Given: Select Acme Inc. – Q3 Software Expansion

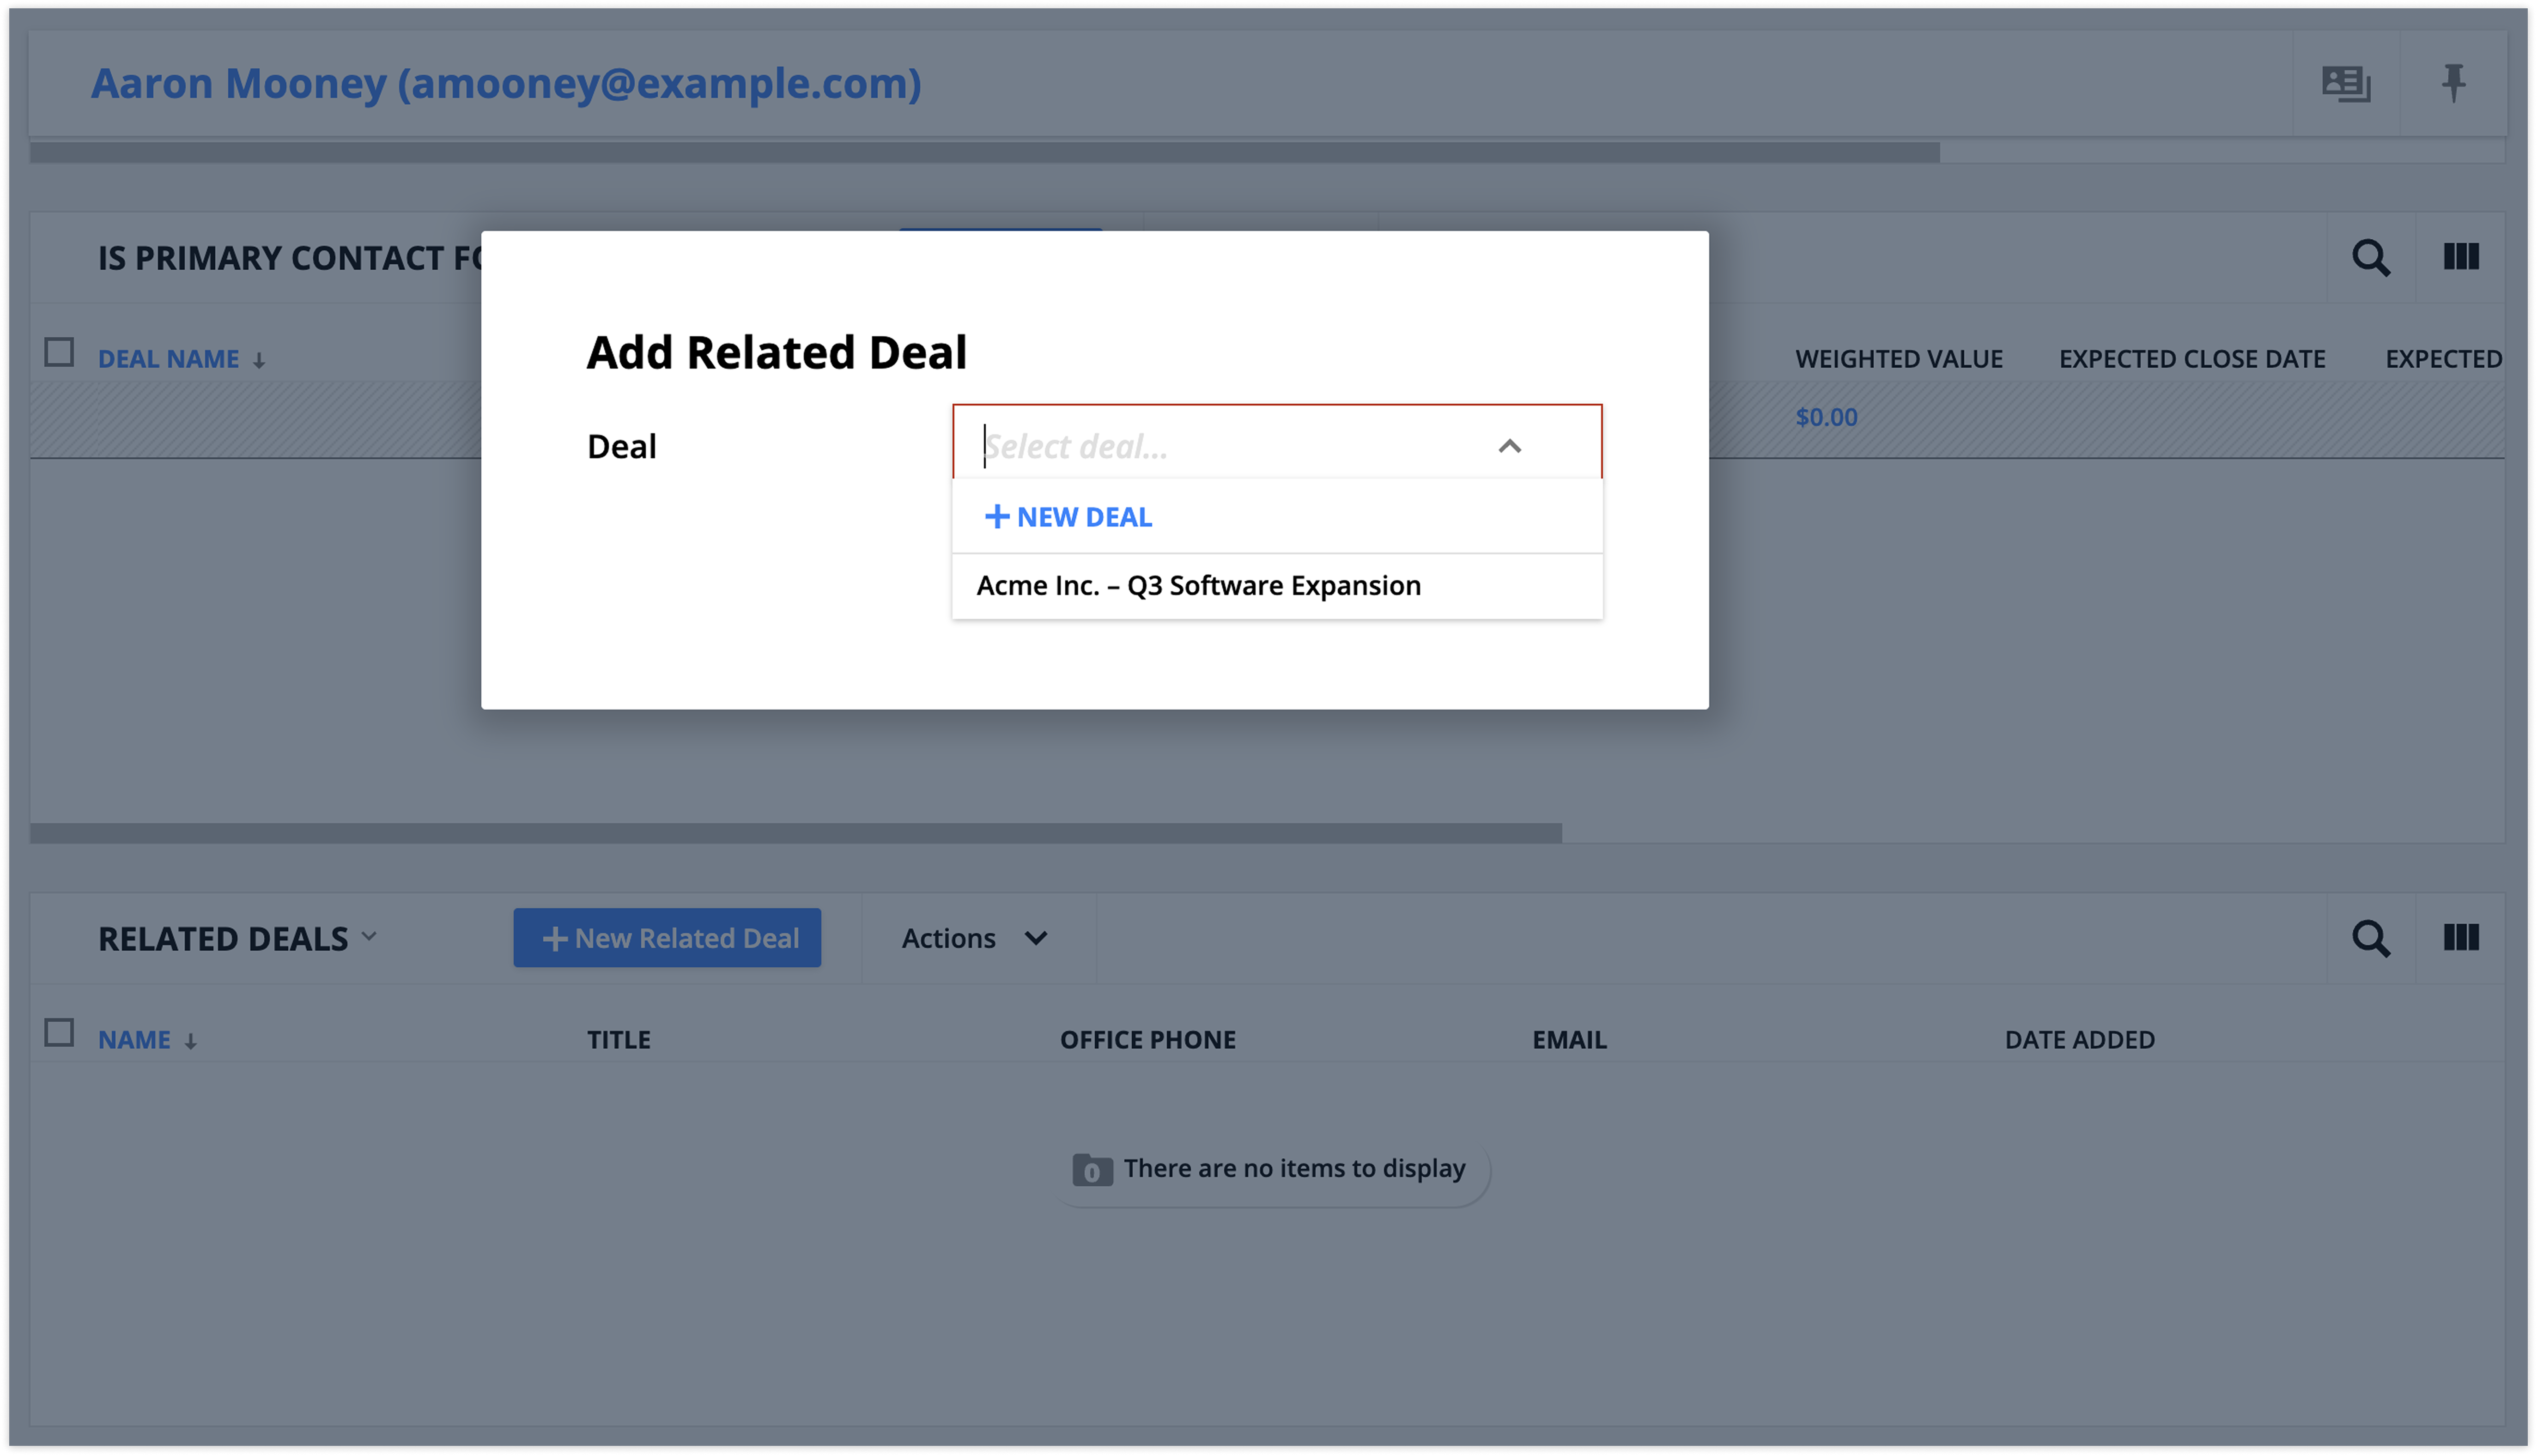Looking at the screenshot, I should click(1277, 586).
